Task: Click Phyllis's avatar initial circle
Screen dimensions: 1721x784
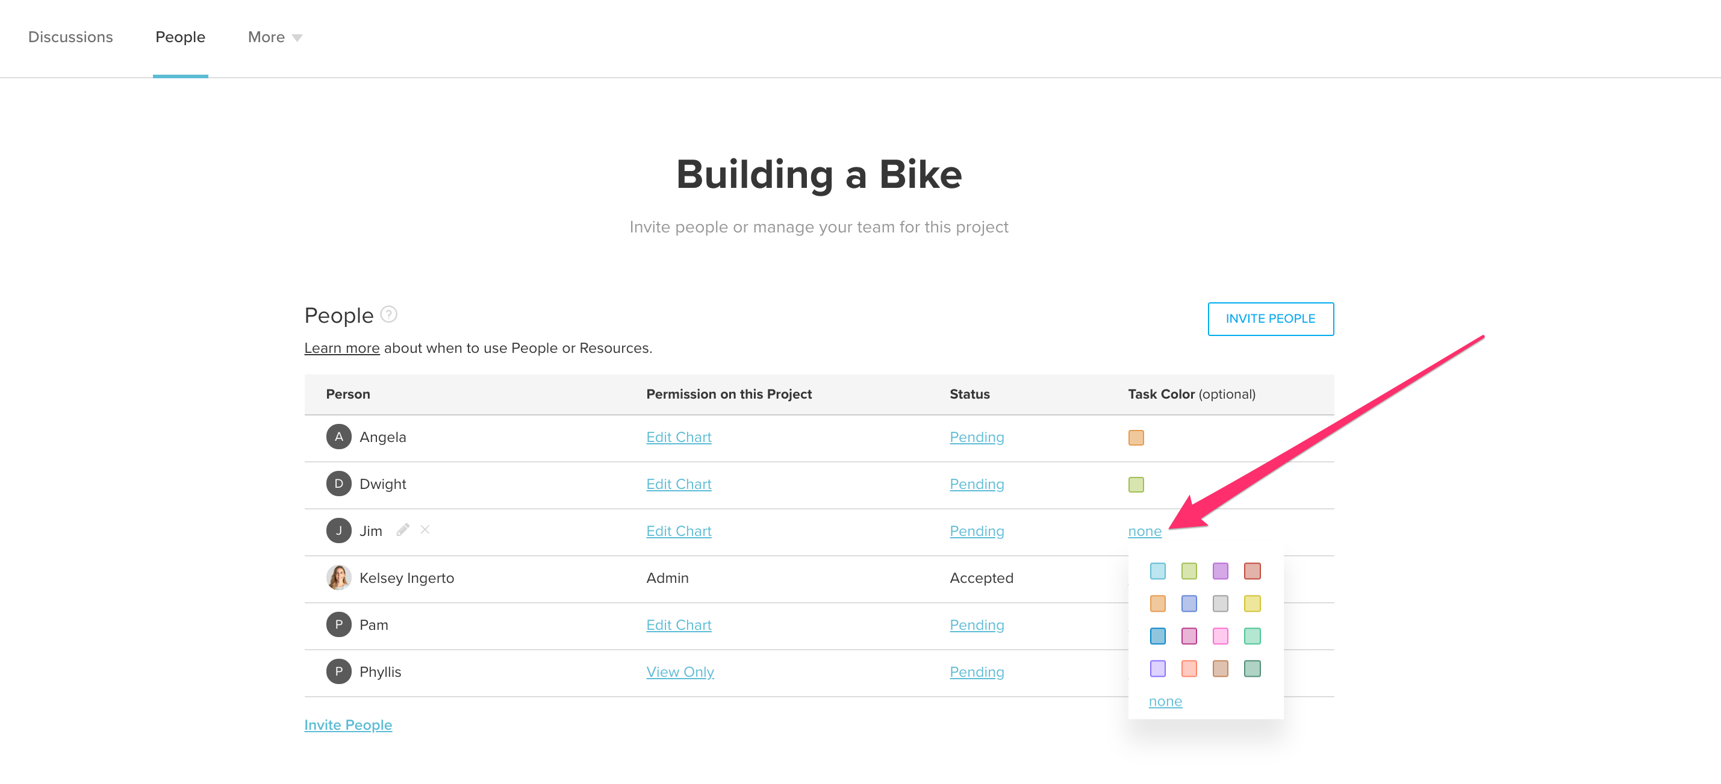Action: 339,671
